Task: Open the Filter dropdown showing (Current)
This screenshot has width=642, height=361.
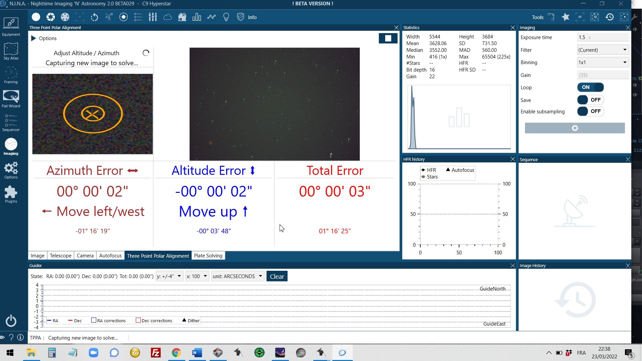Action: click(603, 50)
